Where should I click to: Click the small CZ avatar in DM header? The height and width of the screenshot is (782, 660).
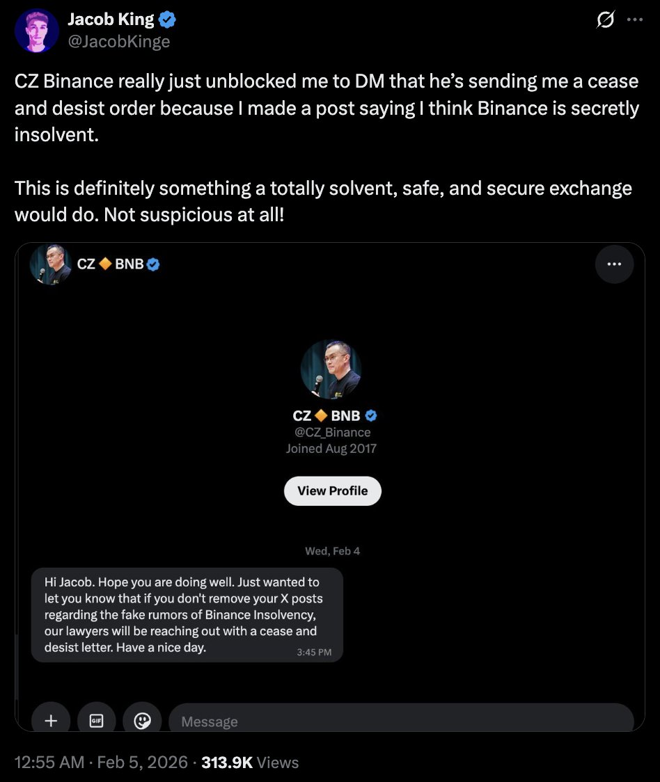[51, 264]
